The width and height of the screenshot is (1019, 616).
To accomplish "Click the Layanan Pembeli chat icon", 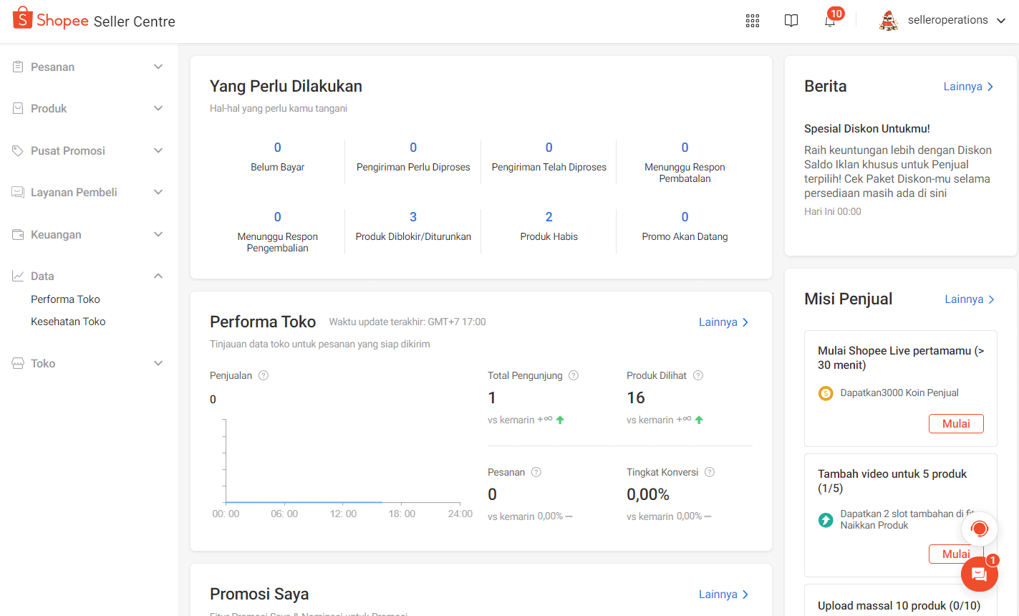I will (18, 192).
